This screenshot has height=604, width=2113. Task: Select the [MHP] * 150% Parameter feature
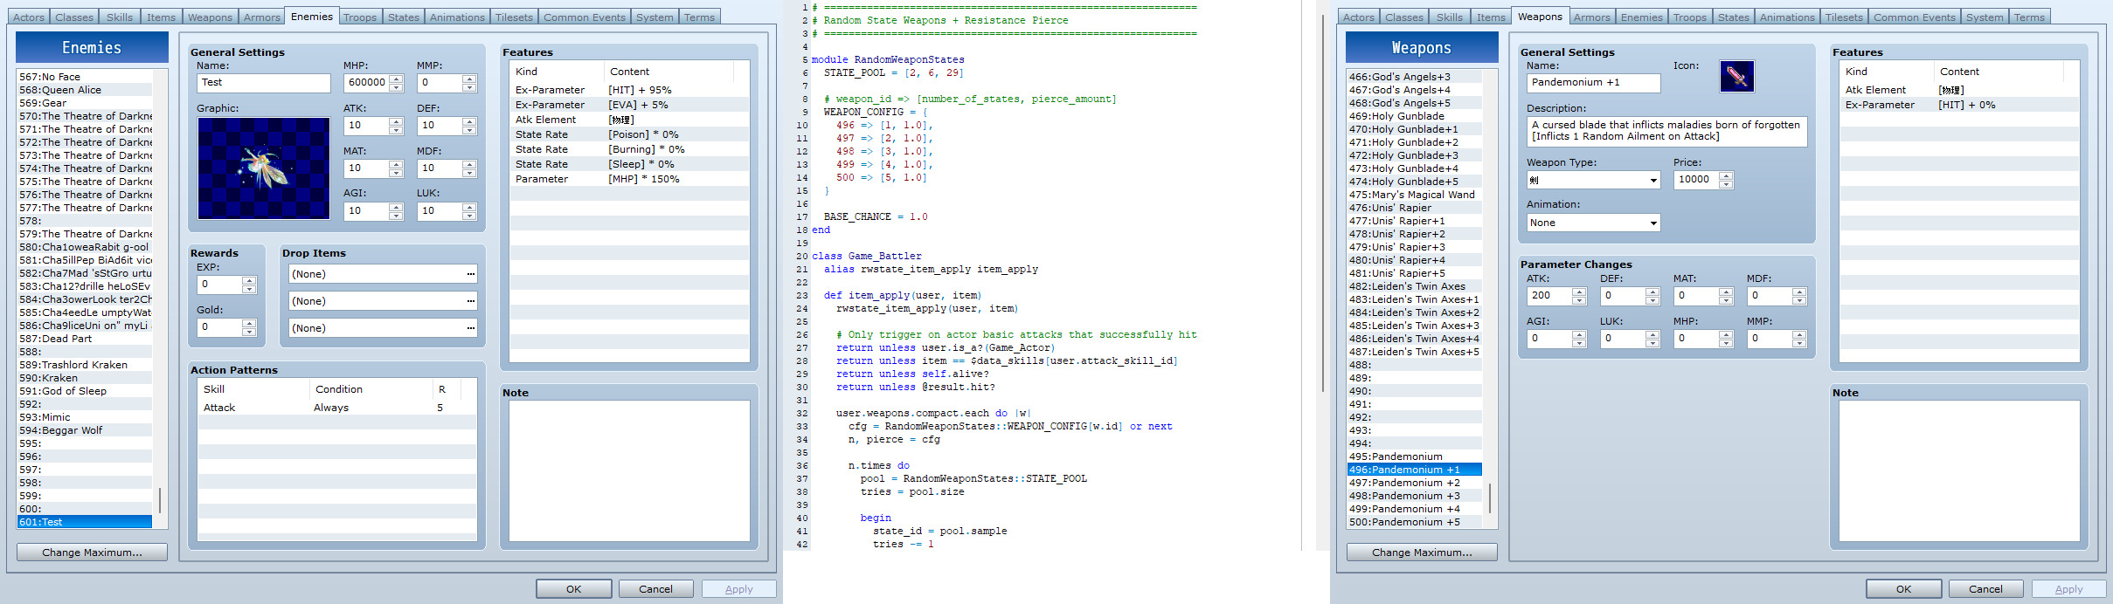pos(629,179)
